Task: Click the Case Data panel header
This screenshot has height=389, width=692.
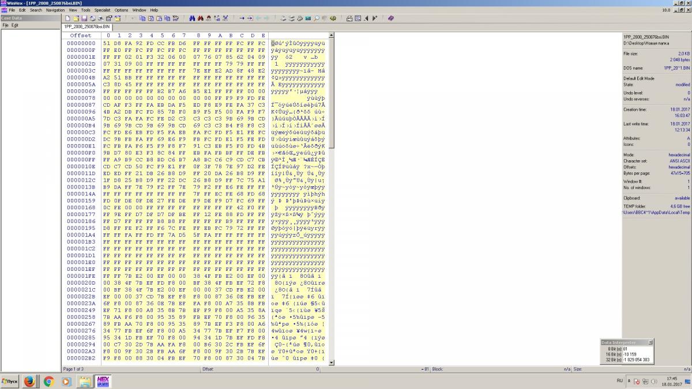Action: (x=30, y=18)
